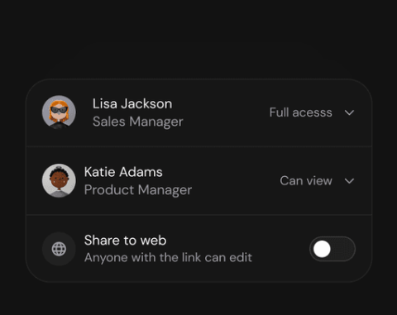Click Lisa Jackson's avatar picture
Image resolution: width=397 pixels, height=315 pixels.
pos(59,112)
